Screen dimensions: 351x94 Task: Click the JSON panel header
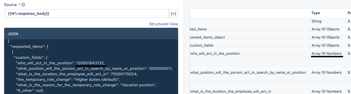click(91, 34)
